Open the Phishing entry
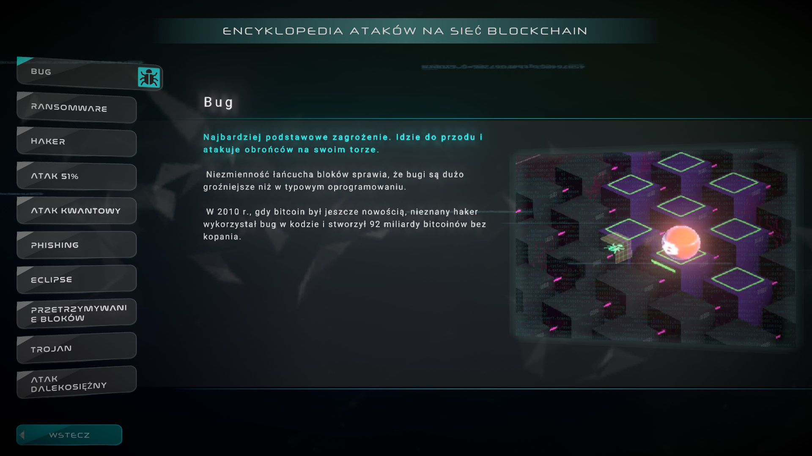Viewport: 812px width, 456px height. [77, 245]
